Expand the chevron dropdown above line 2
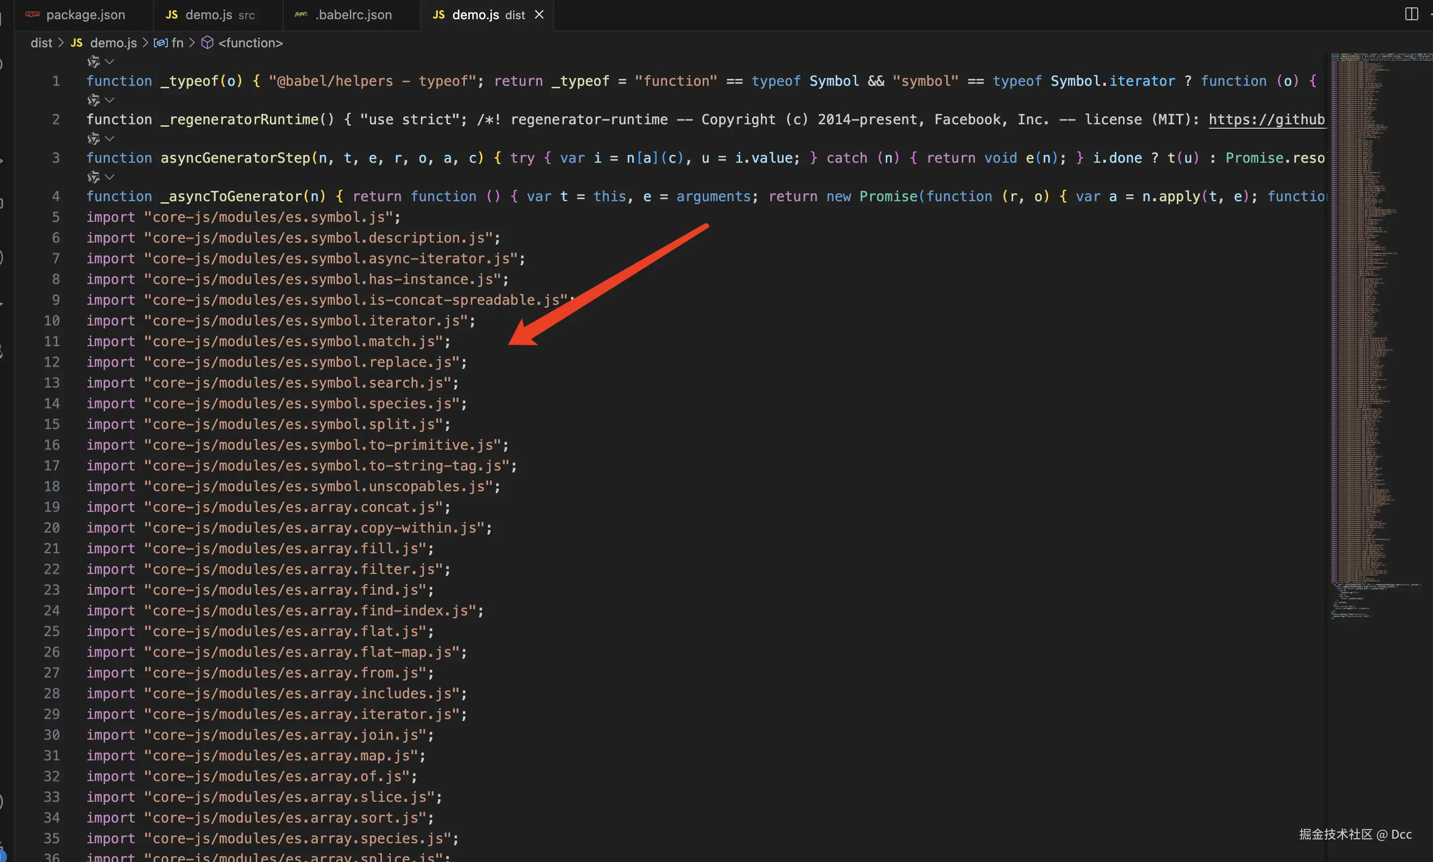1433x862 pixels. pos(109,100)
